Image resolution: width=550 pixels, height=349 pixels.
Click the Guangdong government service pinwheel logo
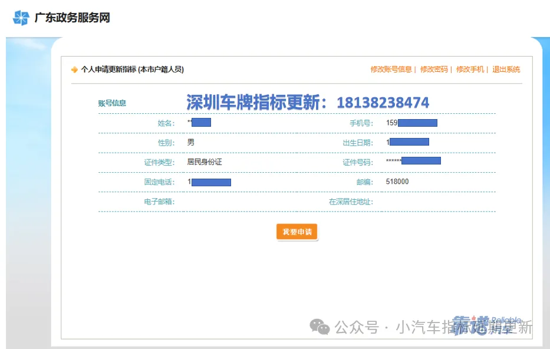coord(21,18)
